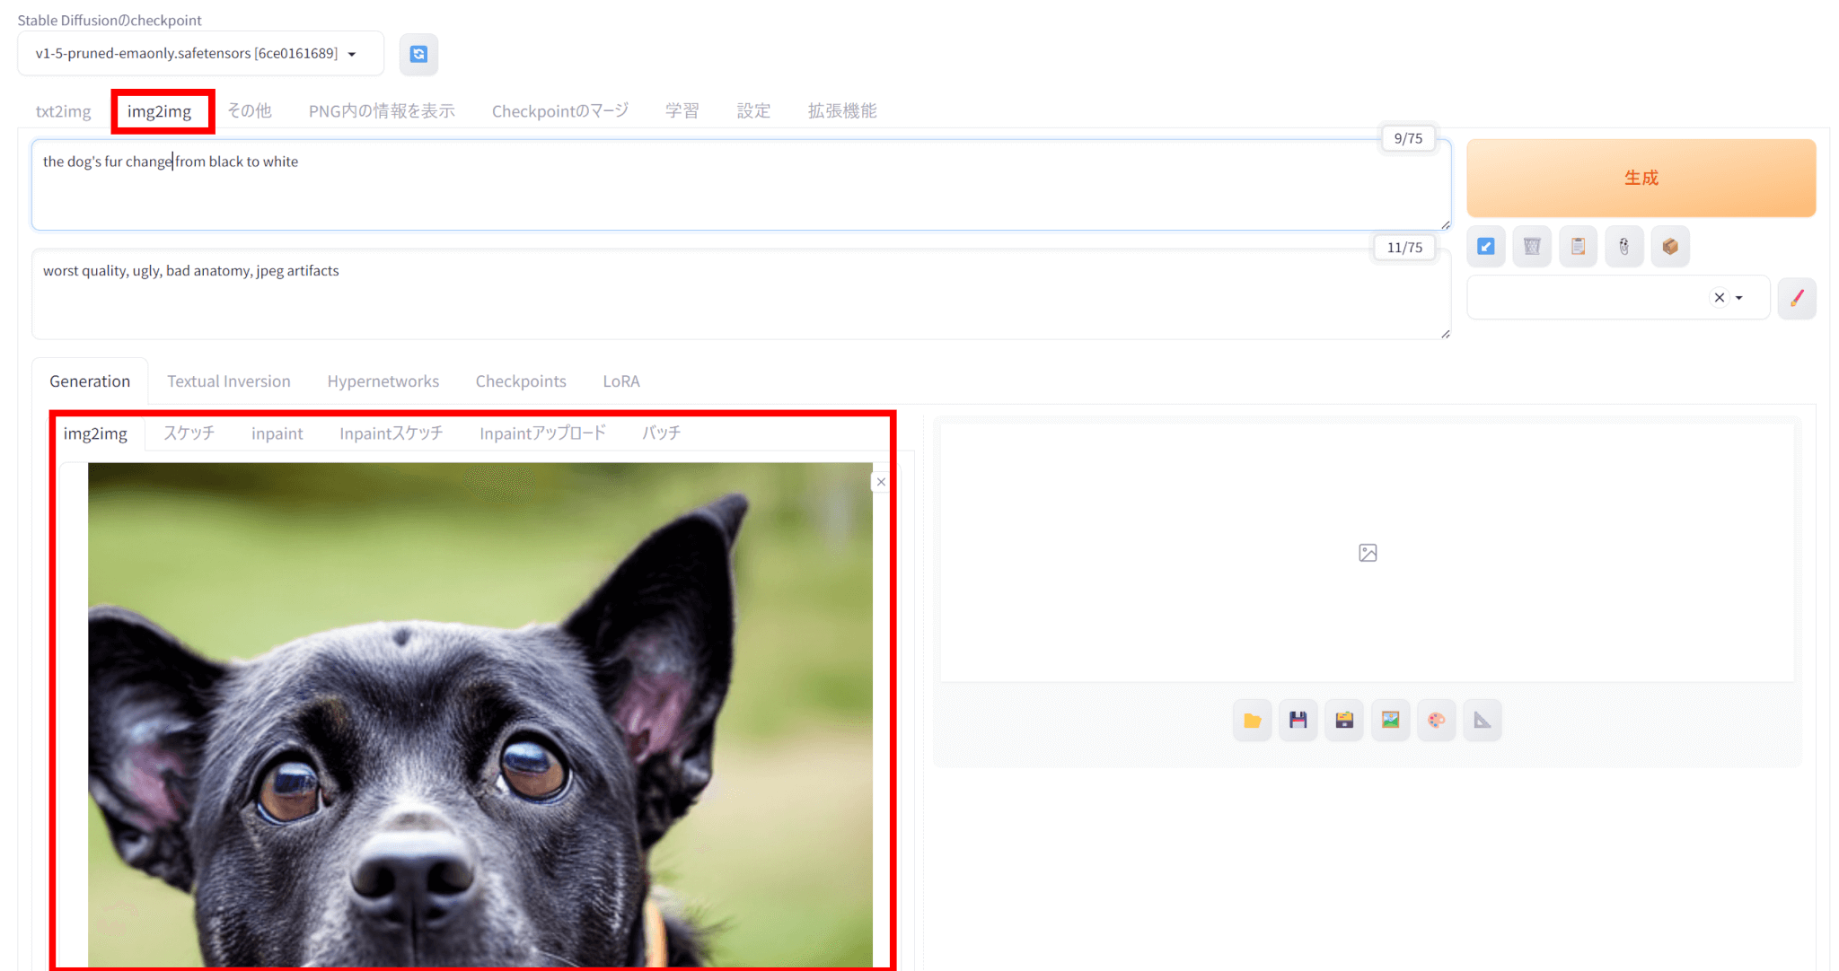The height and width of the screenshot is (971, 1839).
Task: Open the style editor with the paintbrush icon
Action: (1797, 298)
